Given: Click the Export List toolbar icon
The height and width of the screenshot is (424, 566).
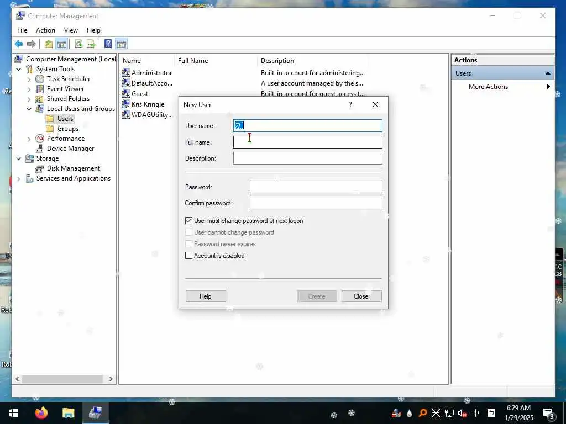Looking at the screenshot, I should tap(91, 44).
